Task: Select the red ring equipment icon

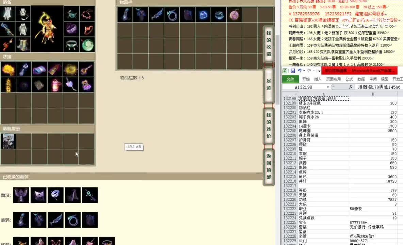Action: point(87,29)
